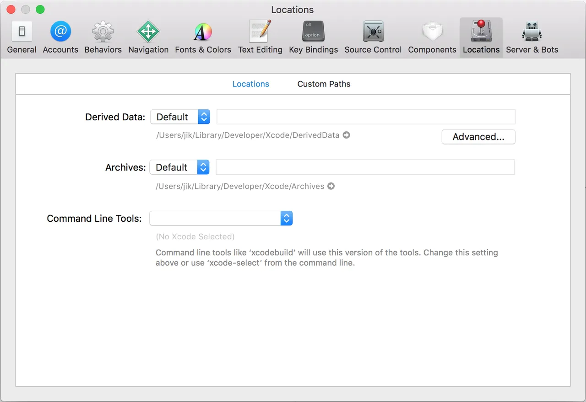This screenshot has height=402, width=586.
Task: Switch to the Custom Paths tab
Action: coord(324,84)
